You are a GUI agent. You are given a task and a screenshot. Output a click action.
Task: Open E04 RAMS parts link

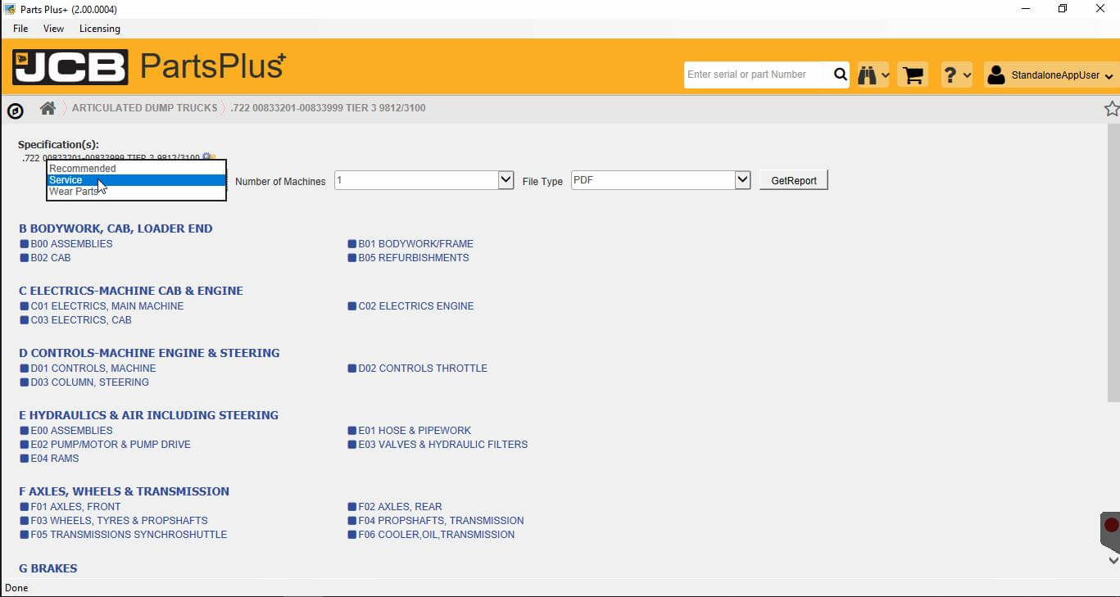(x=54, y=459)
